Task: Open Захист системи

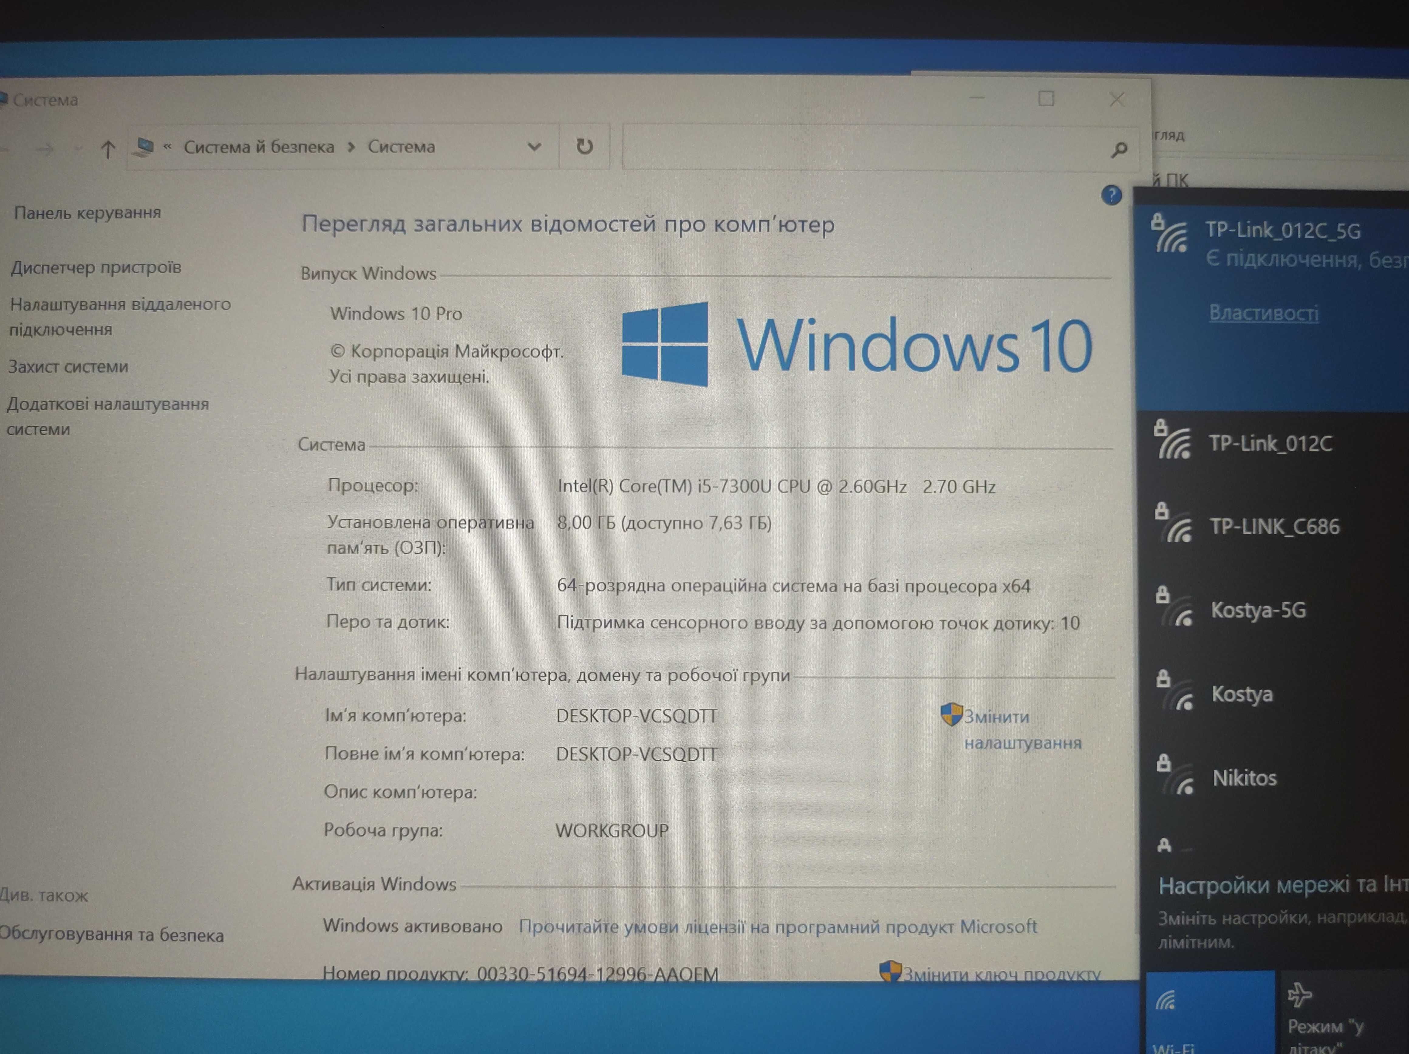Action: [x=68, y=367]
